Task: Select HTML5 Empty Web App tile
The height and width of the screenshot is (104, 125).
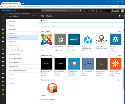Action: (x=74, y=64)
